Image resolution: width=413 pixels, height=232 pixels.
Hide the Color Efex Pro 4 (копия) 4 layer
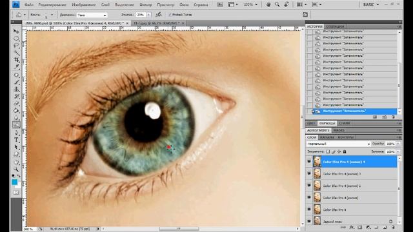pos(309,162)
